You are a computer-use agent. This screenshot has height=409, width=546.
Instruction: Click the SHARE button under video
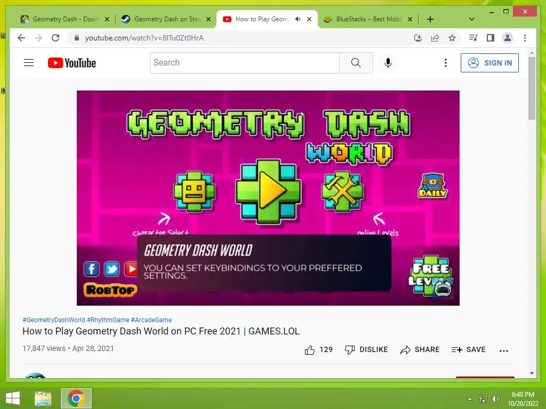tap(420, 349)
